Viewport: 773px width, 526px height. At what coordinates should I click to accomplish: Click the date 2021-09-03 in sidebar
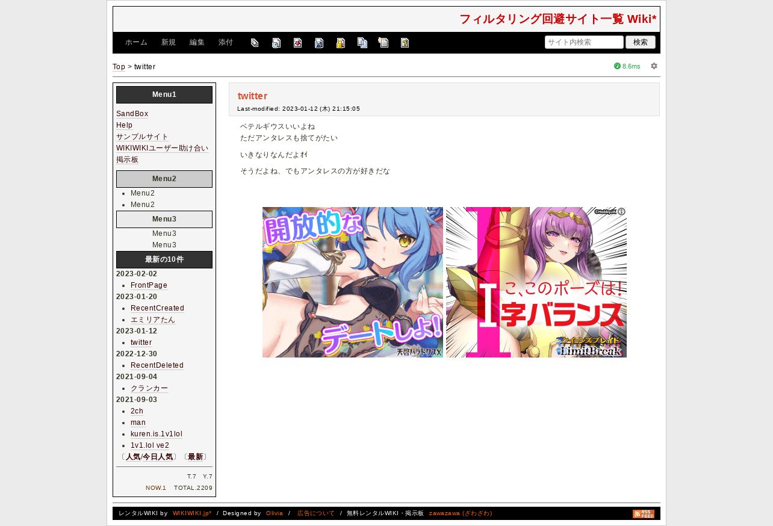tap(137, 400)
